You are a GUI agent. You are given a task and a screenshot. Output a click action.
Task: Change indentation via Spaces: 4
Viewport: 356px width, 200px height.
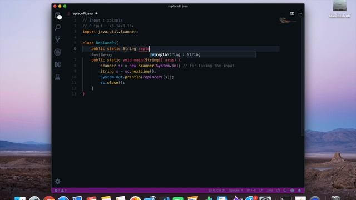click(236, 190)
